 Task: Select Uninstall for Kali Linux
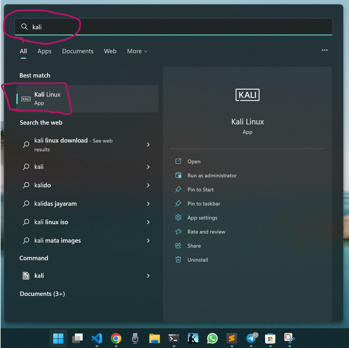click(x=198, y=260)
